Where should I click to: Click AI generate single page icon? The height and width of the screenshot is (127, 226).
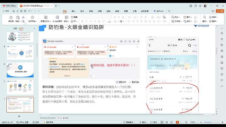pos(57,17)
